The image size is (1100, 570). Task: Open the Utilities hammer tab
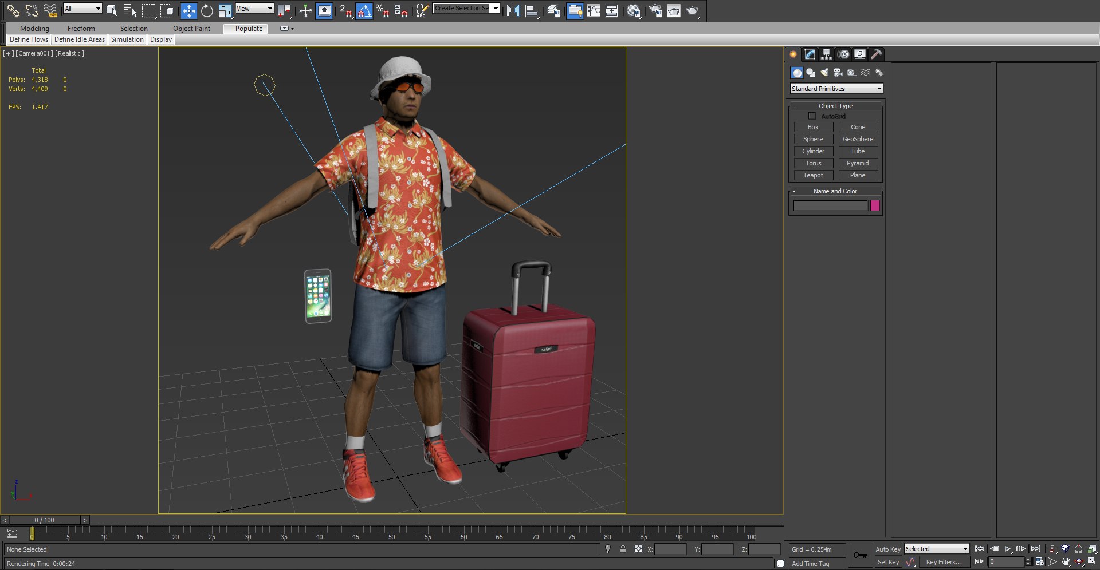point(877,54)
